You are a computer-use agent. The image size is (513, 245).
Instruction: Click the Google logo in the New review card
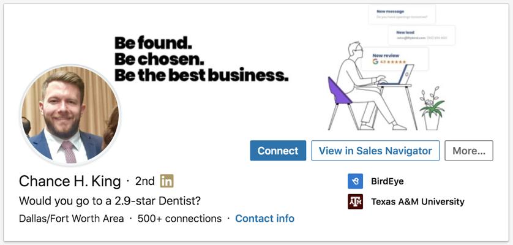(x=375, y=62)
